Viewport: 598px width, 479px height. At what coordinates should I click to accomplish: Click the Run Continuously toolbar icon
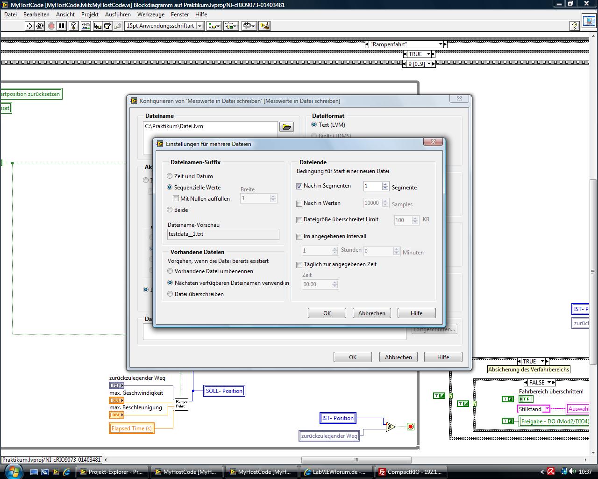point(40,26)
